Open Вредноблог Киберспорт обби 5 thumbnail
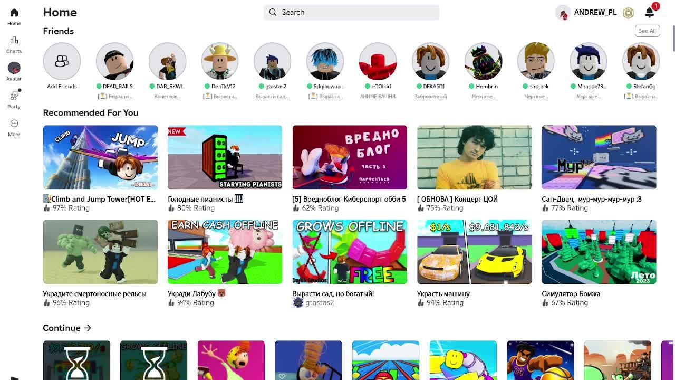Viewport: 675px width, 380px height. 350,157
